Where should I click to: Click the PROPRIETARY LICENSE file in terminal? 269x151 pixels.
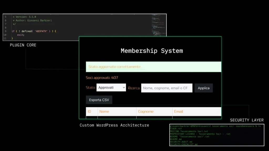pyautogui.click(x=200, y=134)
